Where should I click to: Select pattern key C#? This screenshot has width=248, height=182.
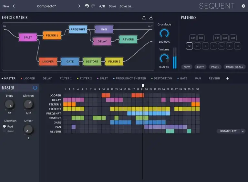[193, 38]
